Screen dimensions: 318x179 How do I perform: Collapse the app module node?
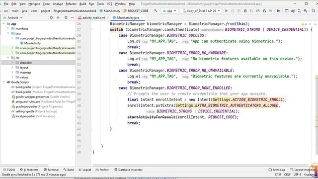(x=3, y=24)
